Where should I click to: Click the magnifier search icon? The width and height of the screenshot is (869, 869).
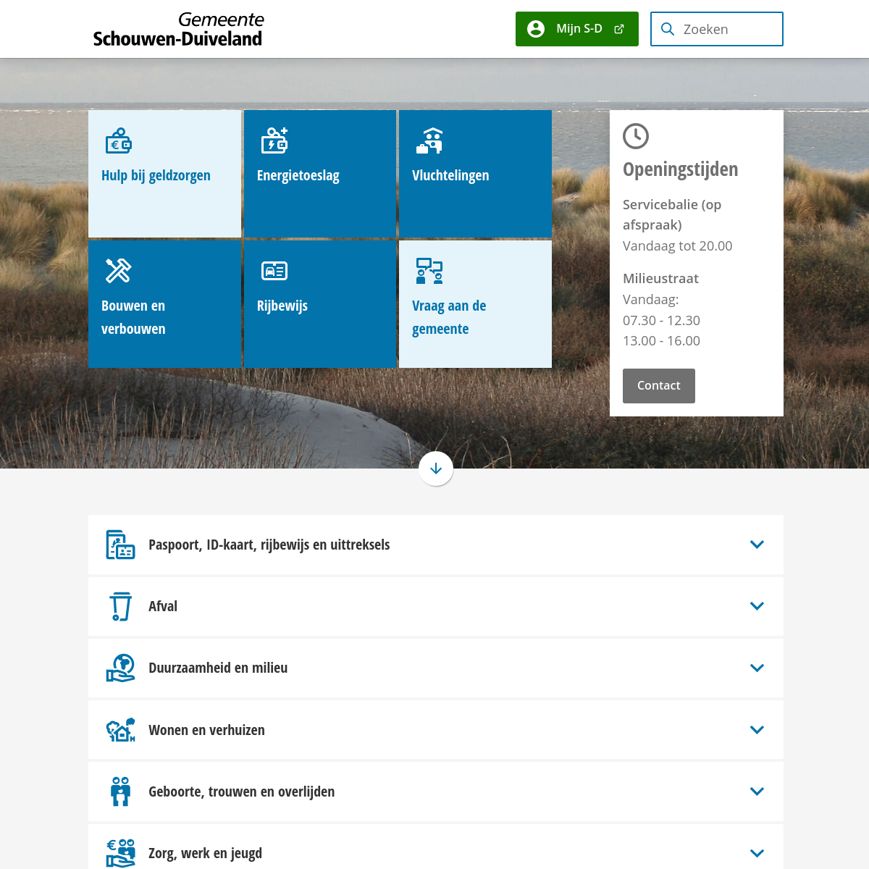point(668,29)
